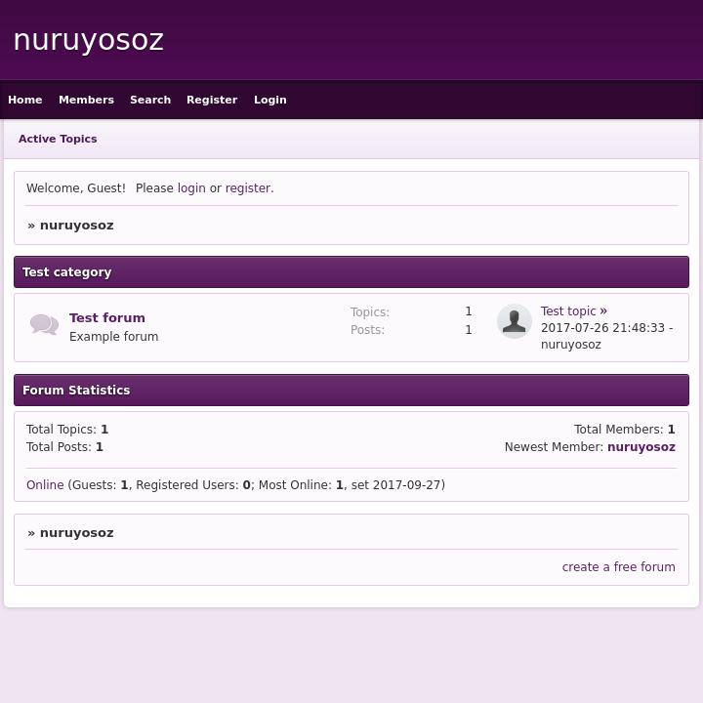The width and height of the screenshot is (703, 703).
Task: Click the top nuruyosoz breadcrumb link
Action: coord(76,226)
